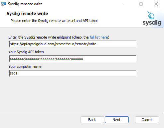This screenshot has width=164, height=128.
Task: Click the 'Sysdig remote write' title bar text
Action: click(25, 4)
